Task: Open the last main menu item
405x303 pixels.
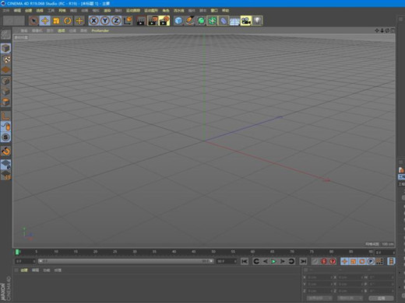Action: point(225,10)
